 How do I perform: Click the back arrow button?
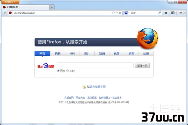point(5,13)
